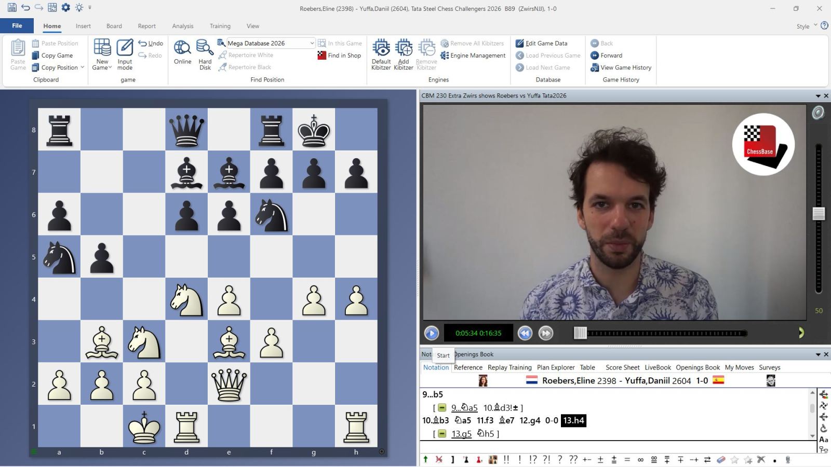Click the Hard Disk search icon
Viewport: 831px width, 467px height.
205,48
